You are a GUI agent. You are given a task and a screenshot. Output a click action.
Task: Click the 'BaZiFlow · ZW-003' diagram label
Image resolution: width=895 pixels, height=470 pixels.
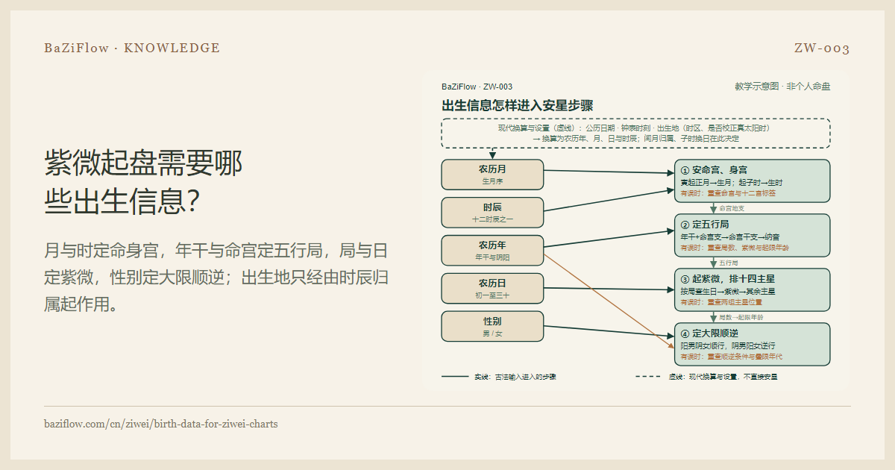point(477,87)
